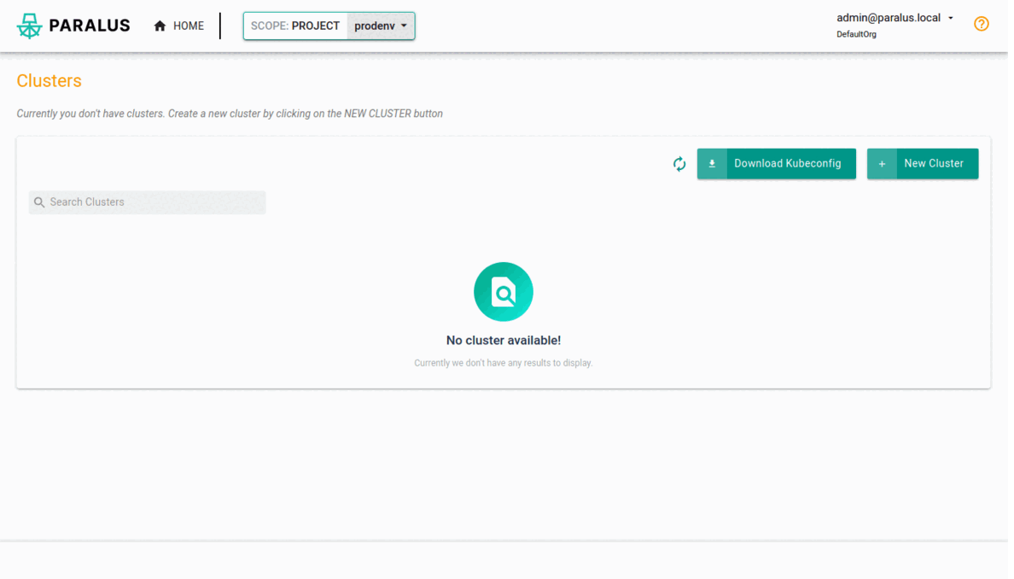Click the DefaultOrg organization label
This screenshot has width=1014, height=579.
pos(856,34)
